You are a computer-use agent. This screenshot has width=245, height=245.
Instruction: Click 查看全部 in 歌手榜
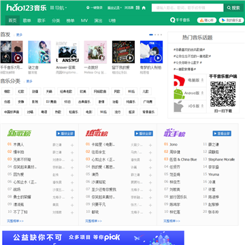(x=222, y=133)
